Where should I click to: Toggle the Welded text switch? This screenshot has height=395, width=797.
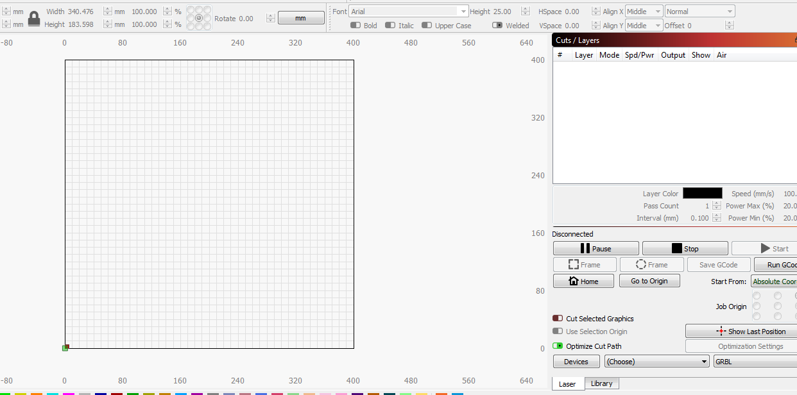pyautogui.click(x=497, y=26)
